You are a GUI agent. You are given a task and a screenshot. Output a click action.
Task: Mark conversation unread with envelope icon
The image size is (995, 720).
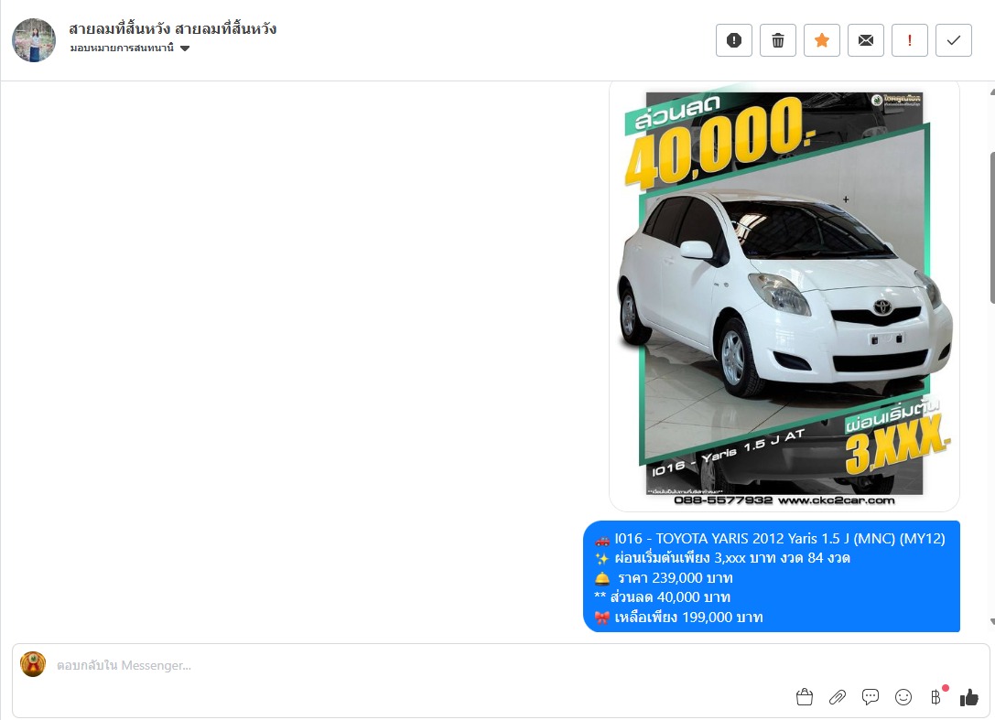866,40
